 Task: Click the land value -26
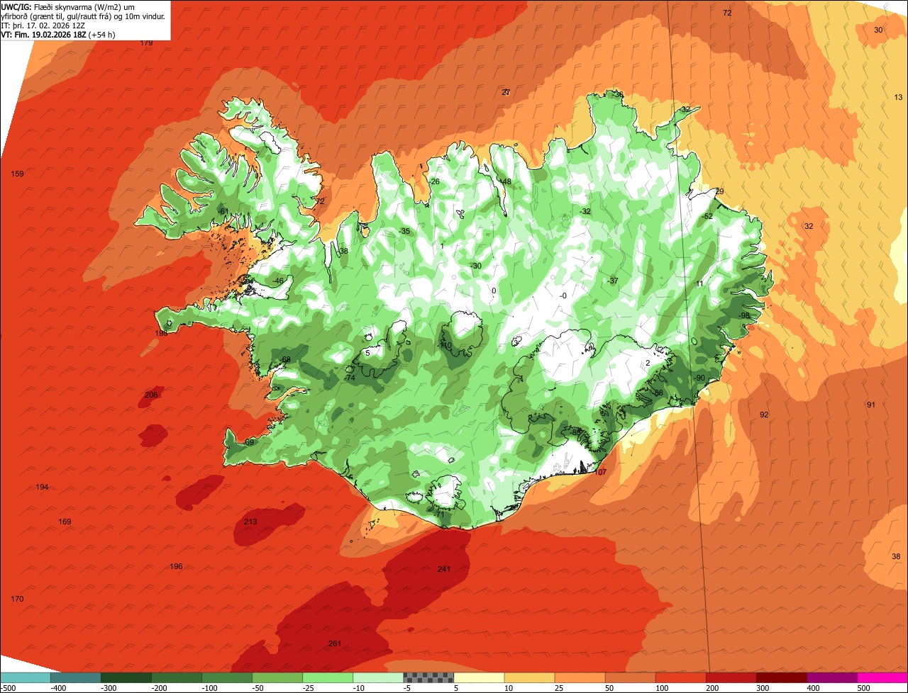434,182
